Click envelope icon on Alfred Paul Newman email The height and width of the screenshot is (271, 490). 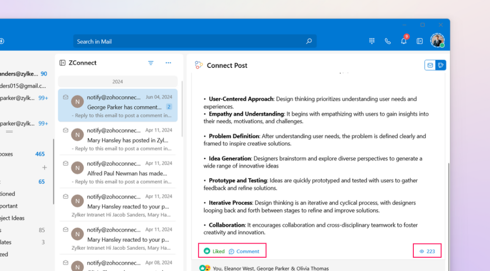tap(65, 163)
